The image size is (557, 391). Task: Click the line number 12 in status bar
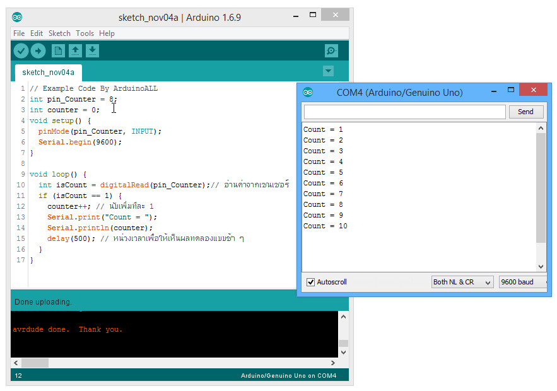tap(18, 376)
